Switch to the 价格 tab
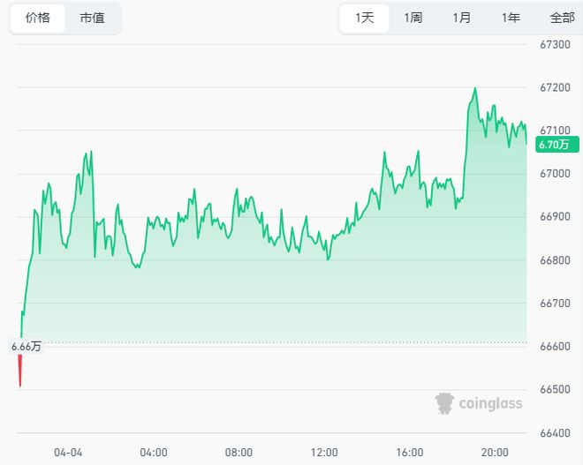Image resolution: width=583 pixels, height=465 pixels. click(x=38, y=18)
